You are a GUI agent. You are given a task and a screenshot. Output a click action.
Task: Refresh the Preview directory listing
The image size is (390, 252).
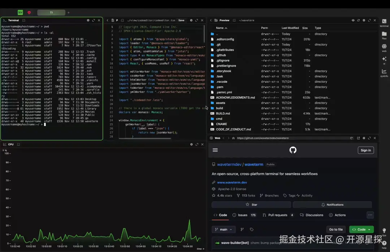click(x=359, y=21)
